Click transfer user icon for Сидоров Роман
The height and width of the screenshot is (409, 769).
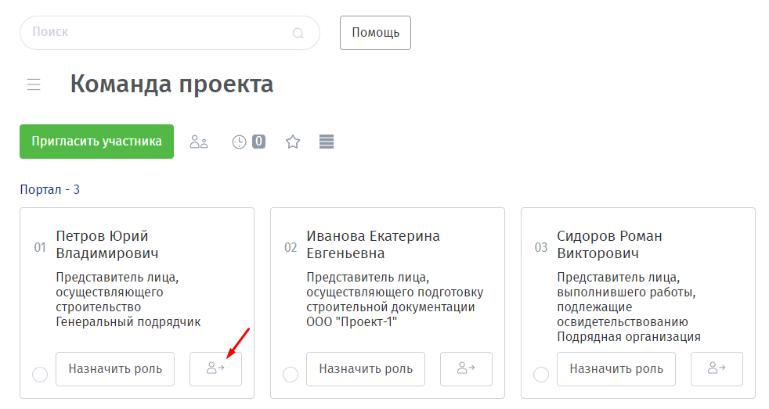pyautogui.click(x=717, y=368)
